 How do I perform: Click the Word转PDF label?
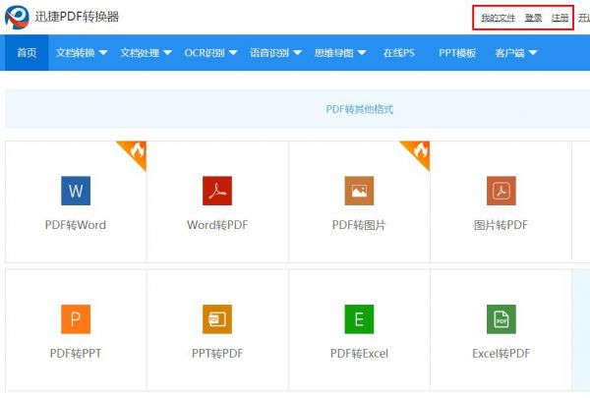217,225
